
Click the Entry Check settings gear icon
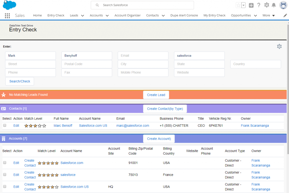279,46
